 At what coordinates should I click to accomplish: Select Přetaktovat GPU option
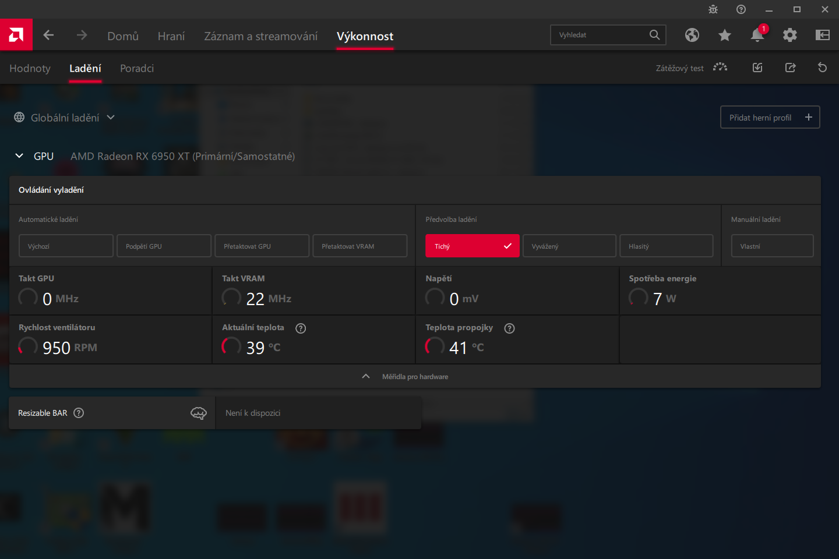262,246
